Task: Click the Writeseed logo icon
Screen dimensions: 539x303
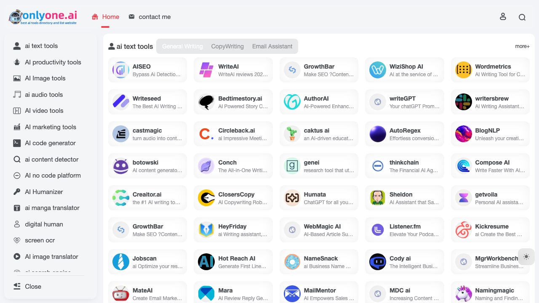Action: point(121,102)
